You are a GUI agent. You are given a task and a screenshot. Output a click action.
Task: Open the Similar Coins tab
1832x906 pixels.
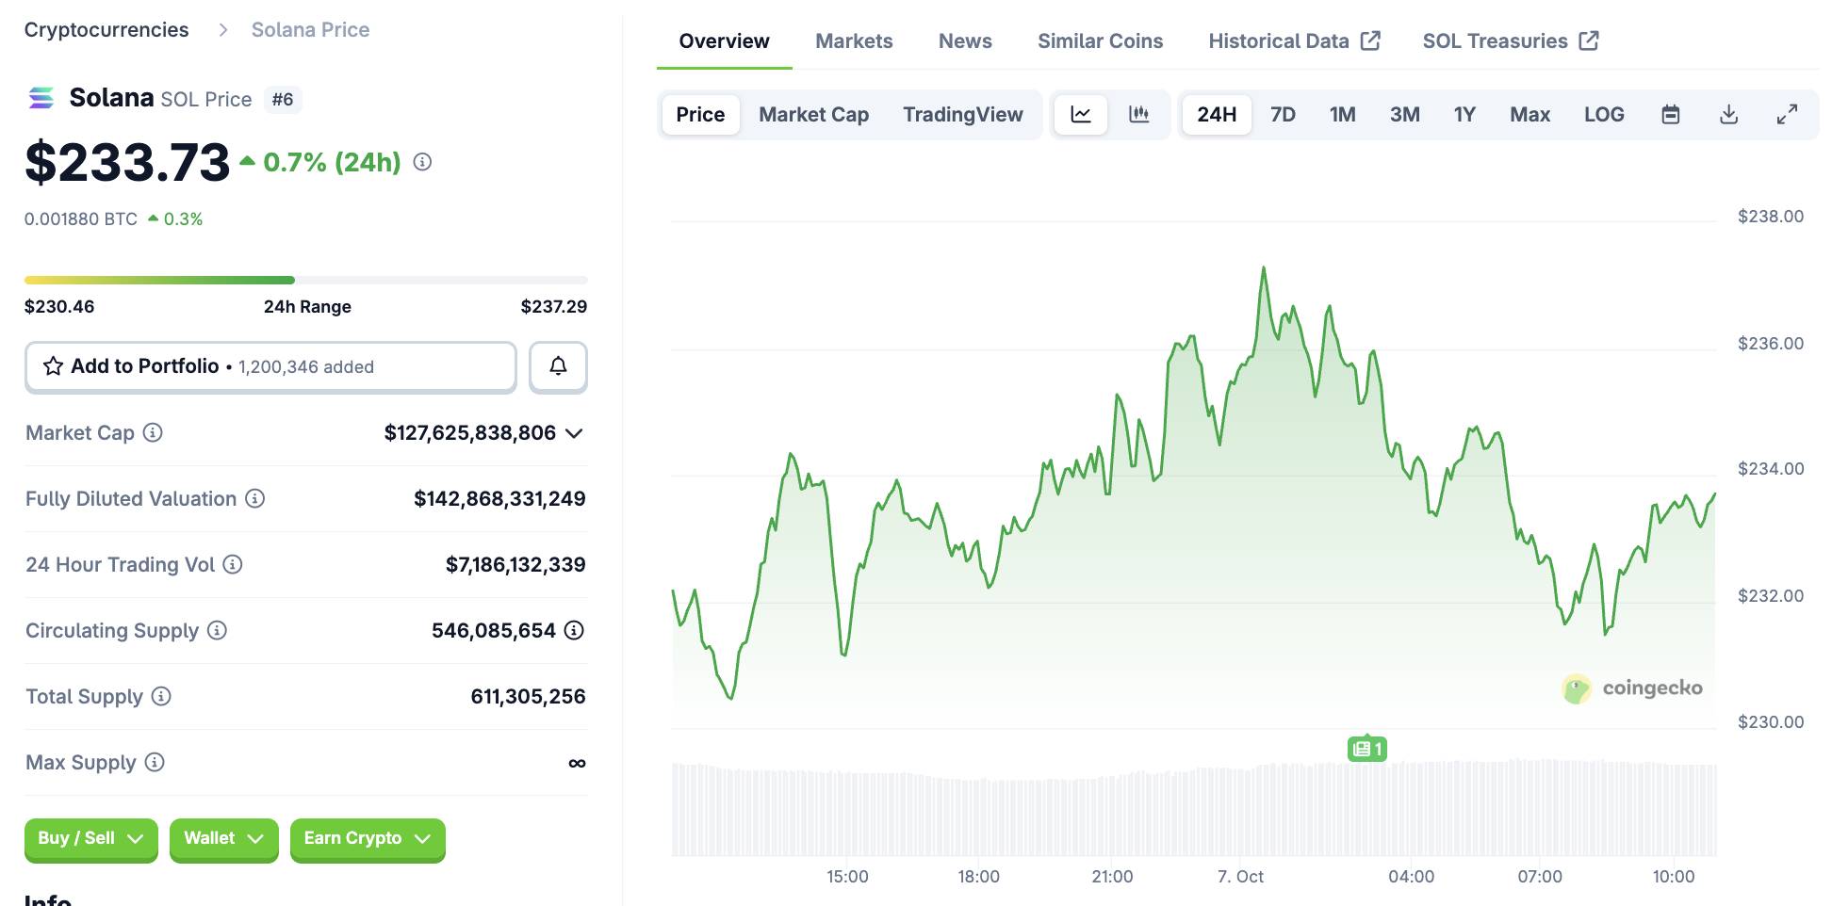pyautogui.click(x=1100, y=41)
